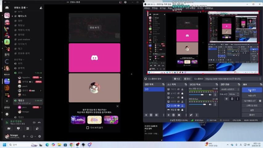Click Studio Mode button in OBS controls

[x=252, y=105]
